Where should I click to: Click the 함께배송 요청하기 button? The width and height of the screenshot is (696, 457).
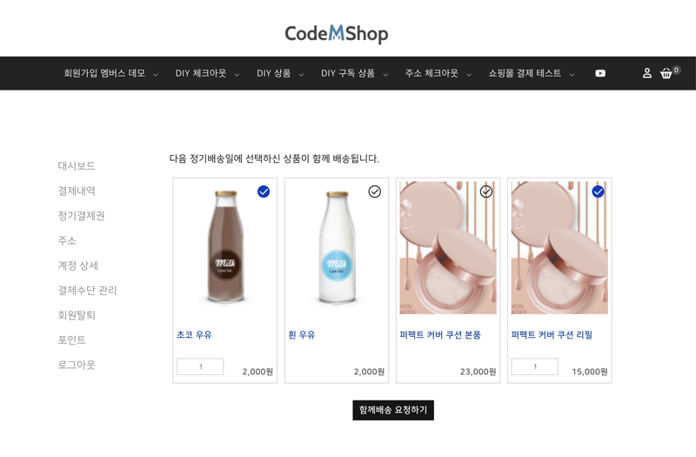pyautogui.click(x=393, y=410)
